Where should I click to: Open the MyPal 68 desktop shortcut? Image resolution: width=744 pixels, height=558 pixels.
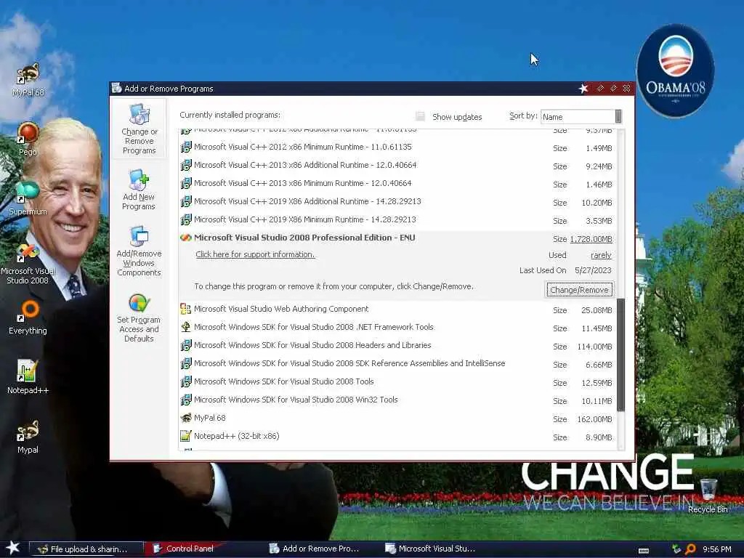pyautogui.click(x=28, y=79)
